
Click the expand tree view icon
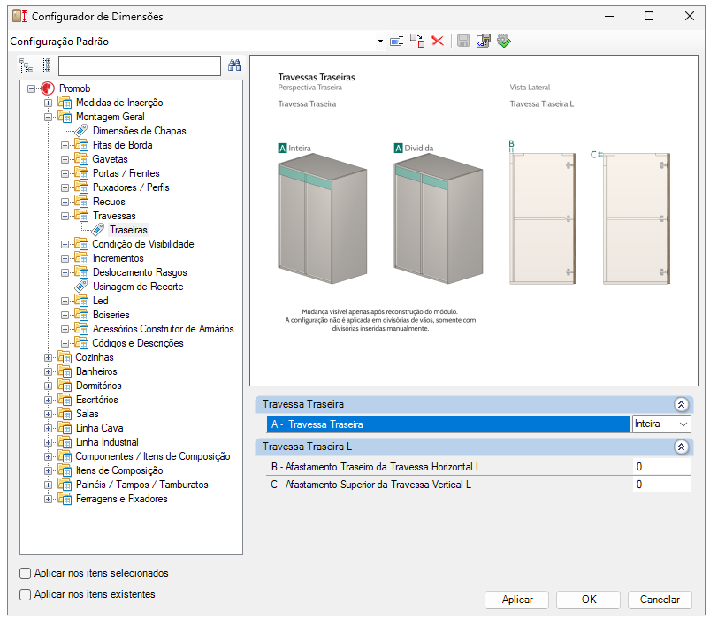click(x=26, y=65)
